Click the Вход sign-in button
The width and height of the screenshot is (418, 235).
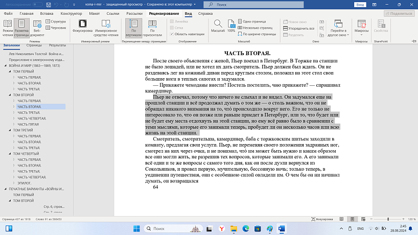(x=360, y=5)
